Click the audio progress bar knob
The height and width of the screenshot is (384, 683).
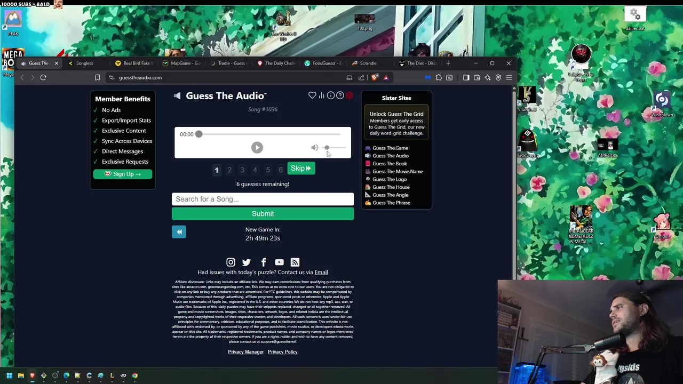click(198, 134)
